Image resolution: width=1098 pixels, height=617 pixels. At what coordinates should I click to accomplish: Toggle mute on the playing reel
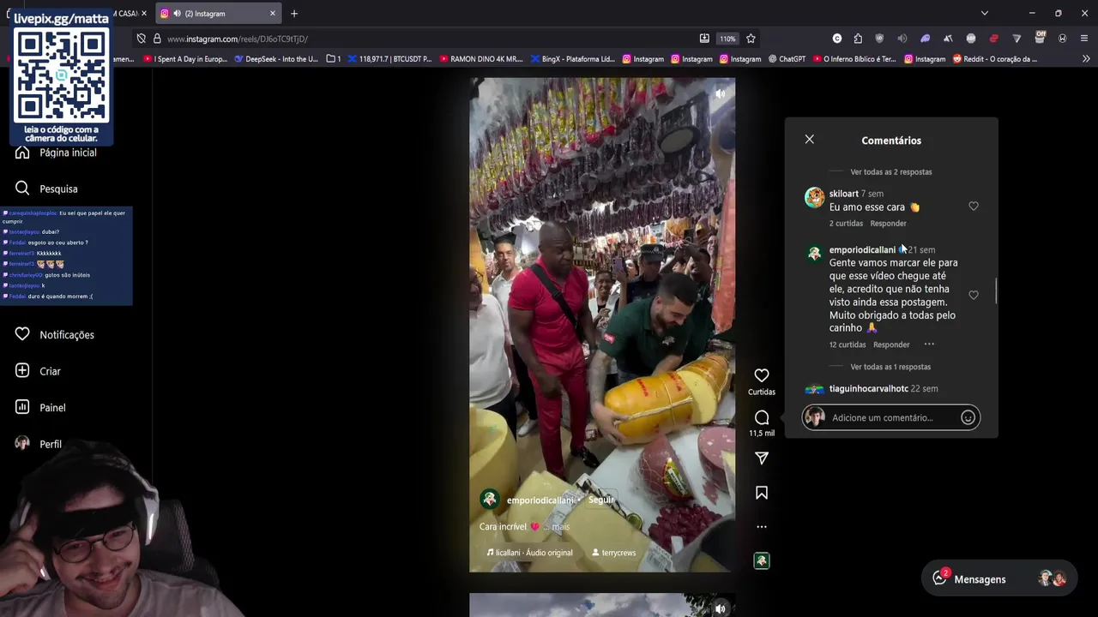click(720, 93)
